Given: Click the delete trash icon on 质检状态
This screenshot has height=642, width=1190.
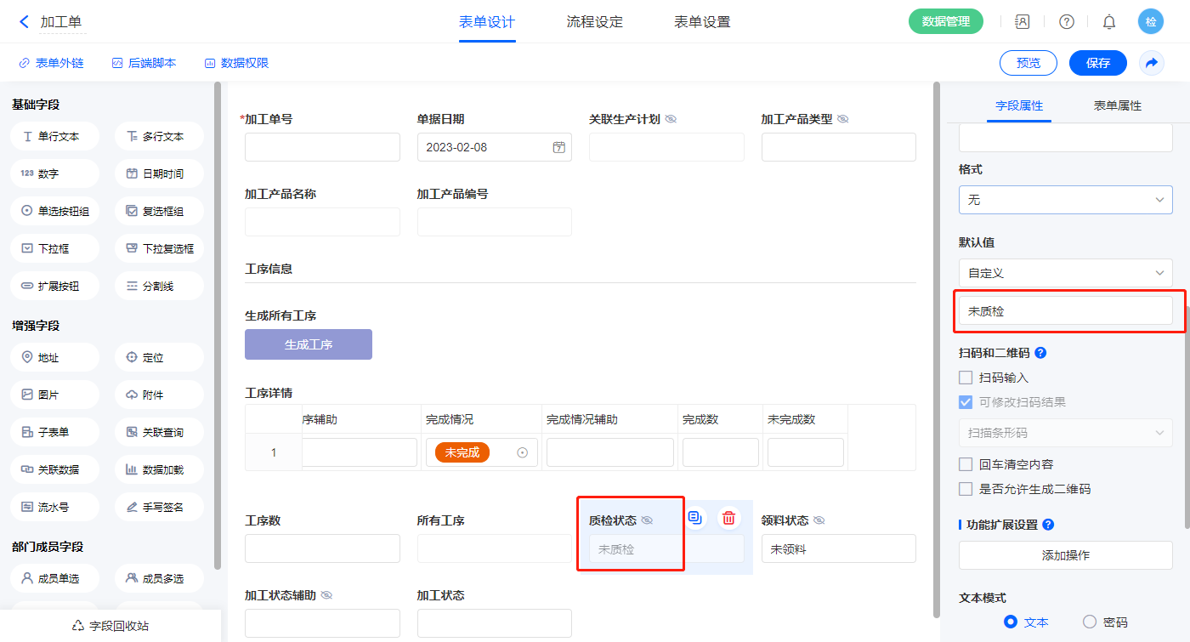Looking at the screenshot, I should (x=728, y=518).
